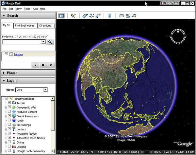Toggle the Lodging layer checkbox
196x155 pixels.
coord(9,146)
